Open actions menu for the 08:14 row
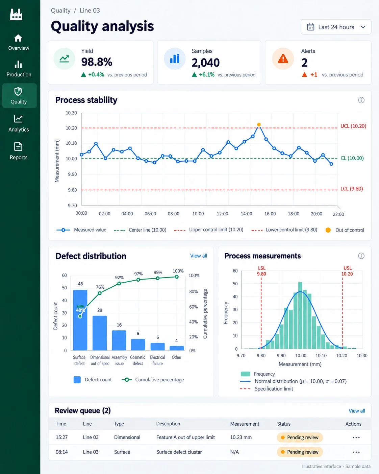The width and height of the screenshot is (379, 474). coord(356,452)
